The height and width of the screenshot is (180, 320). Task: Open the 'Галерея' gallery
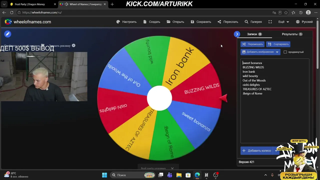tap(253, 22)
